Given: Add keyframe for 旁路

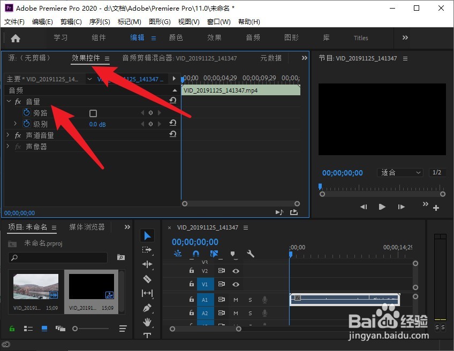Looking at the screenshot, I should 150,112.
